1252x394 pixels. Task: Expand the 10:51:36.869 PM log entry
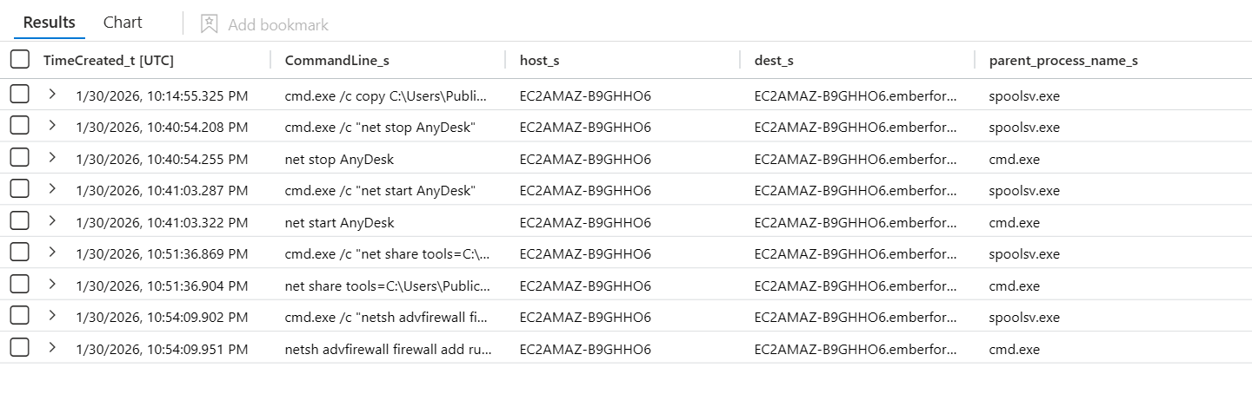(52, 253)
